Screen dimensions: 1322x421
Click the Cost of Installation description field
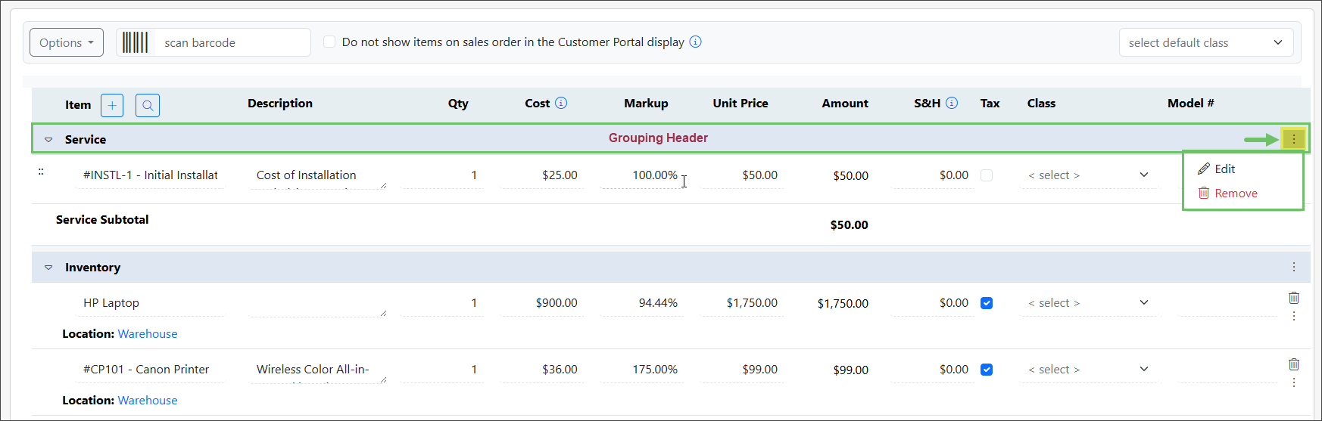click(318, 175)
